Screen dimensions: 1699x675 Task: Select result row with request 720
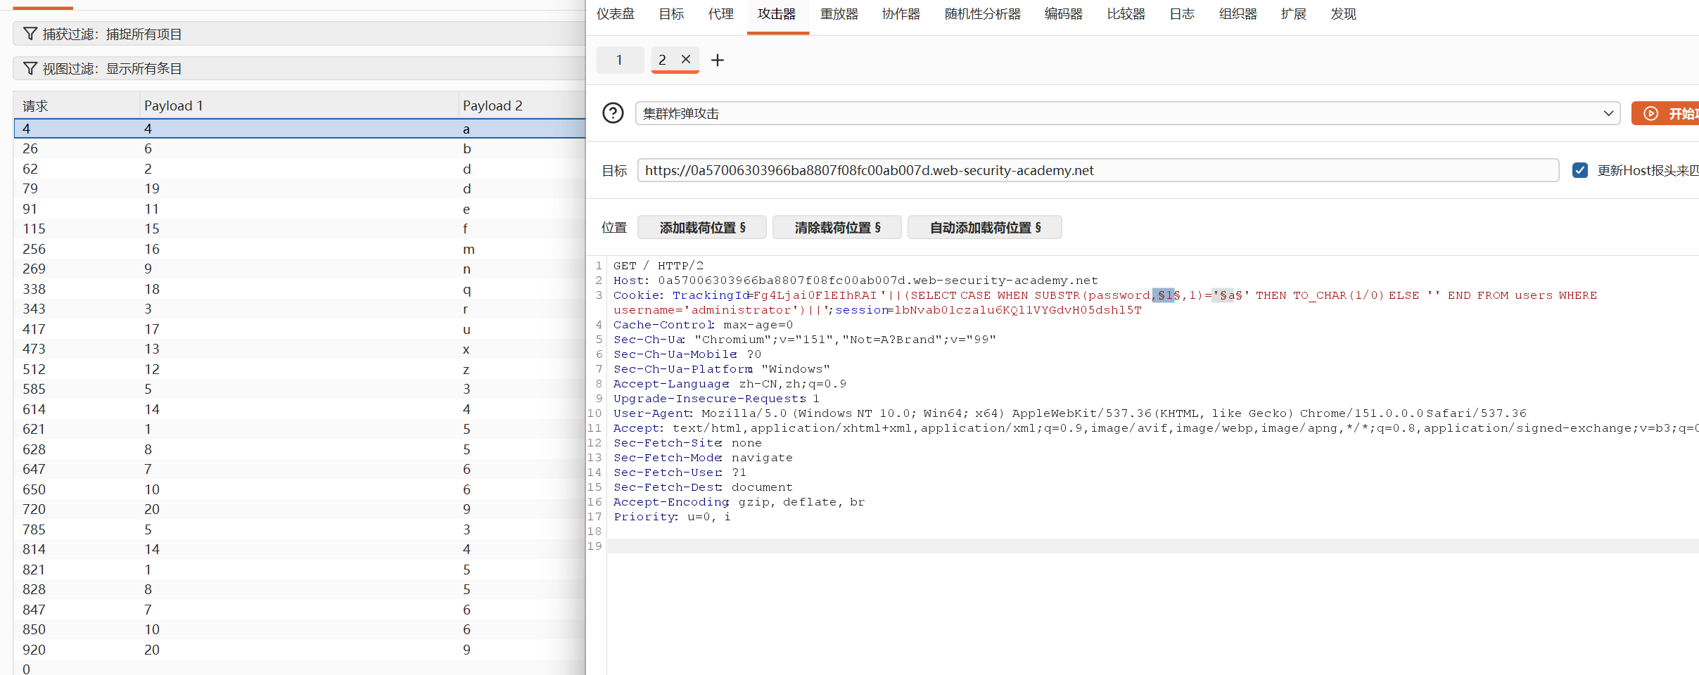(x=300, y=509)
